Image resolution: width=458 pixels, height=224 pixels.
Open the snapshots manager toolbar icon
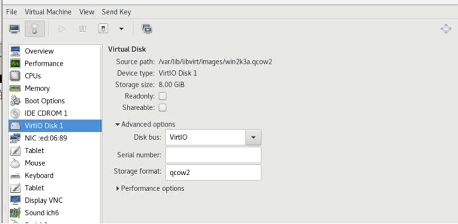pos(147,29)
